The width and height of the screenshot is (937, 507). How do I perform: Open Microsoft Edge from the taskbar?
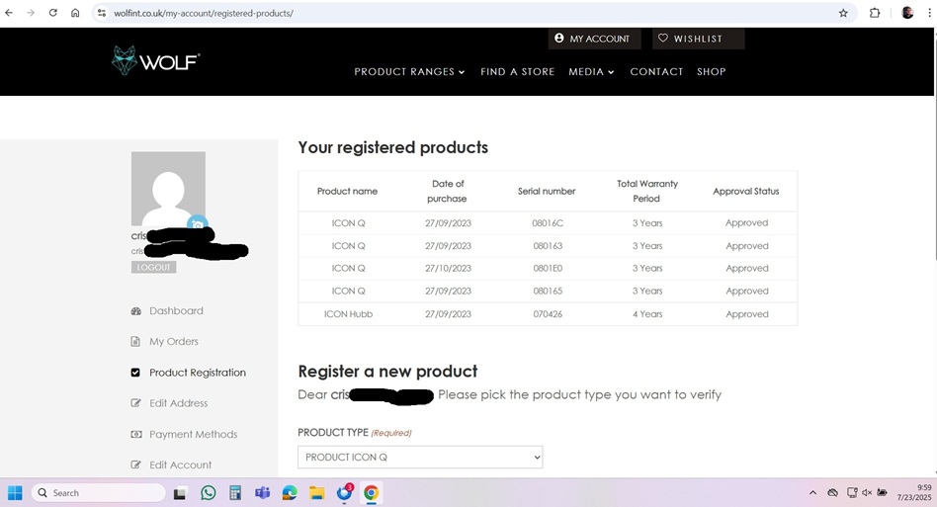[290, 492]
